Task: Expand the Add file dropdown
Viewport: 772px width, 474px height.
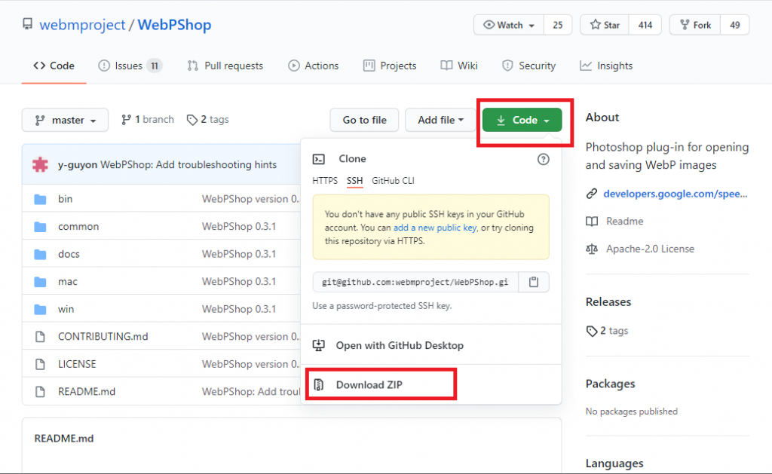Action: tap(440, 121)
